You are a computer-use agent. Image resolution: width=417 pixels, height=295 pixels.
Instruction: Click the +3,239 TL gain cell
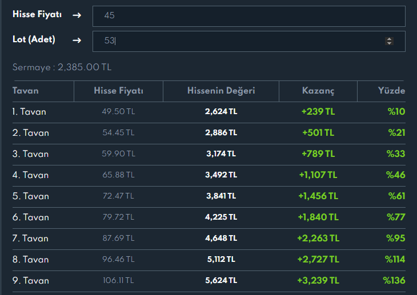[318, 280]
